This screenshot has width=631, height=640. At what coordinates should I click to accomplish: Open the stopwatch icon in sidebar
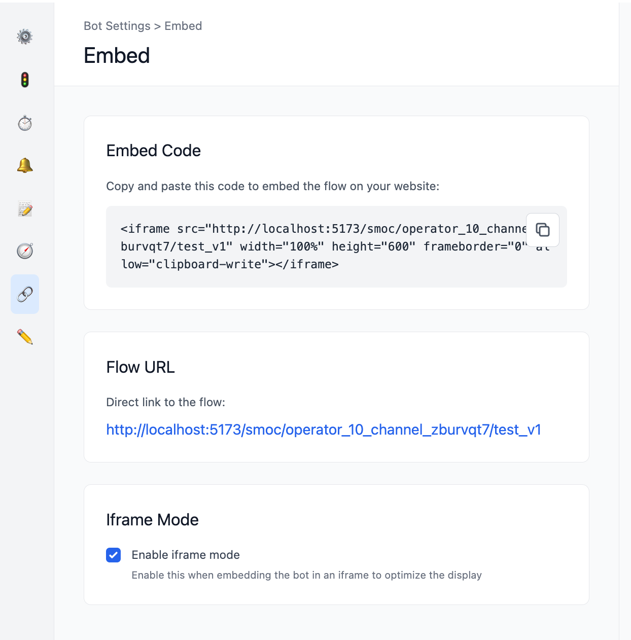[x=25, y=123]
